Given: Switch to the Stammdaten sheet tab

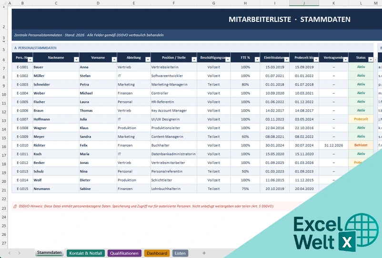Looking at the screenshot, I should (x=49, y=253).
